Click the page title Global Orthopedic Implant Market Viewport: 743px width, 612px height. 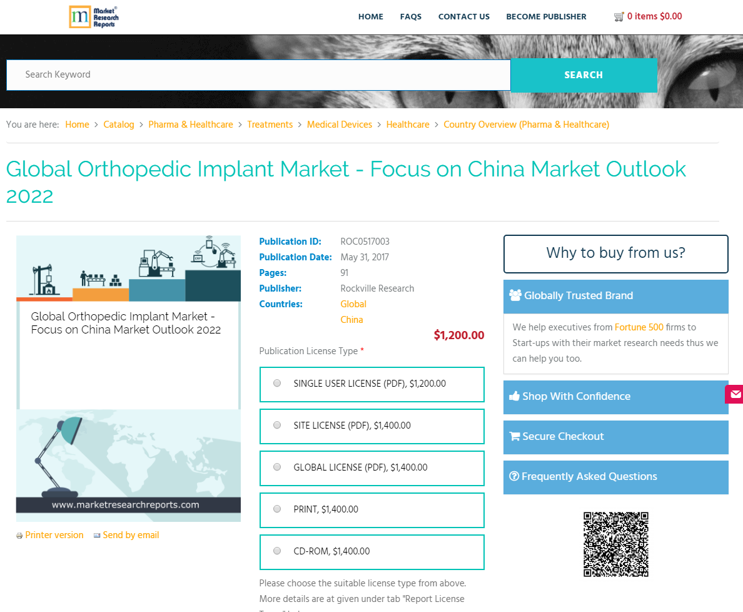[346, 182]
